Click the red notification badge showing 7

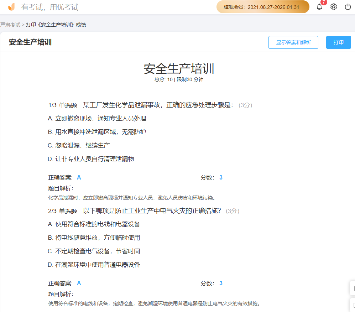324,2
